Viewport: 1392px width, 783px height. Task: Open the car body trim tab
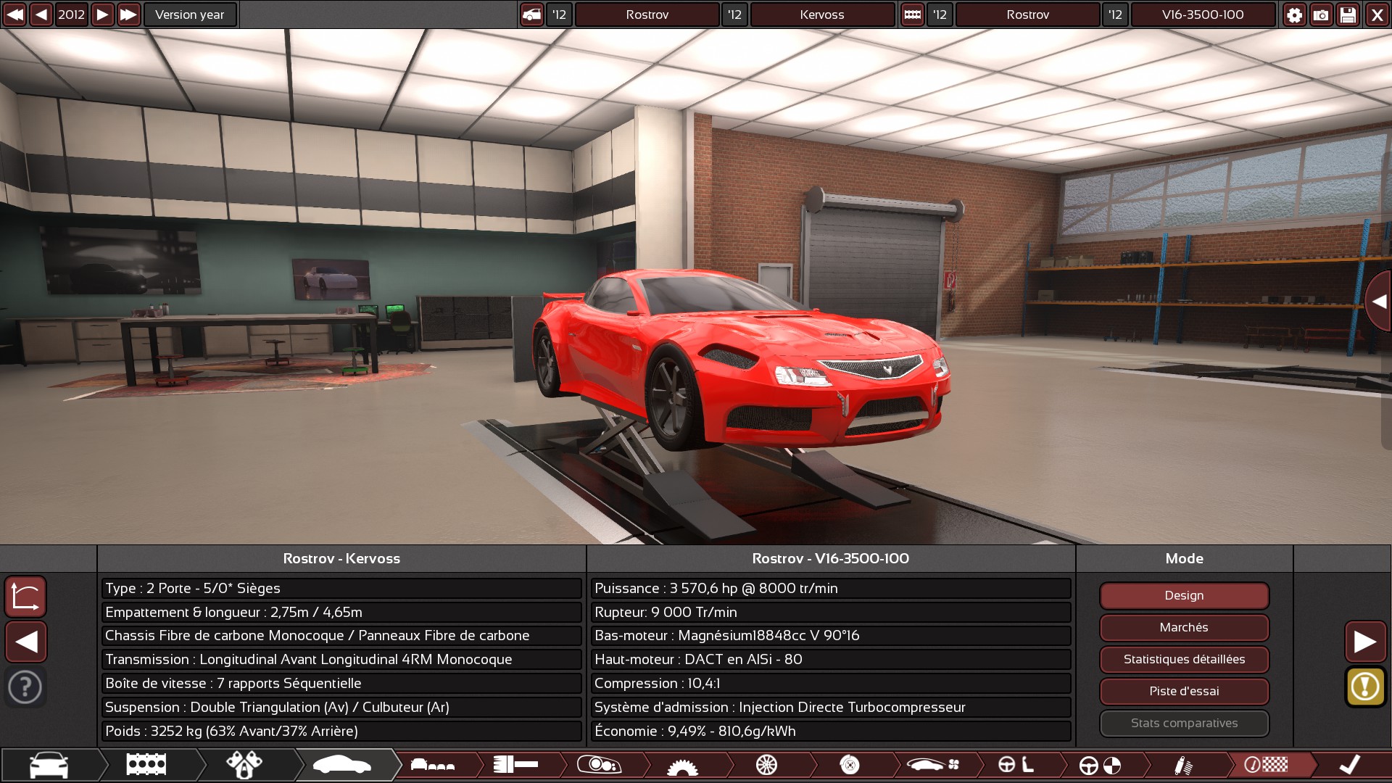342,765
